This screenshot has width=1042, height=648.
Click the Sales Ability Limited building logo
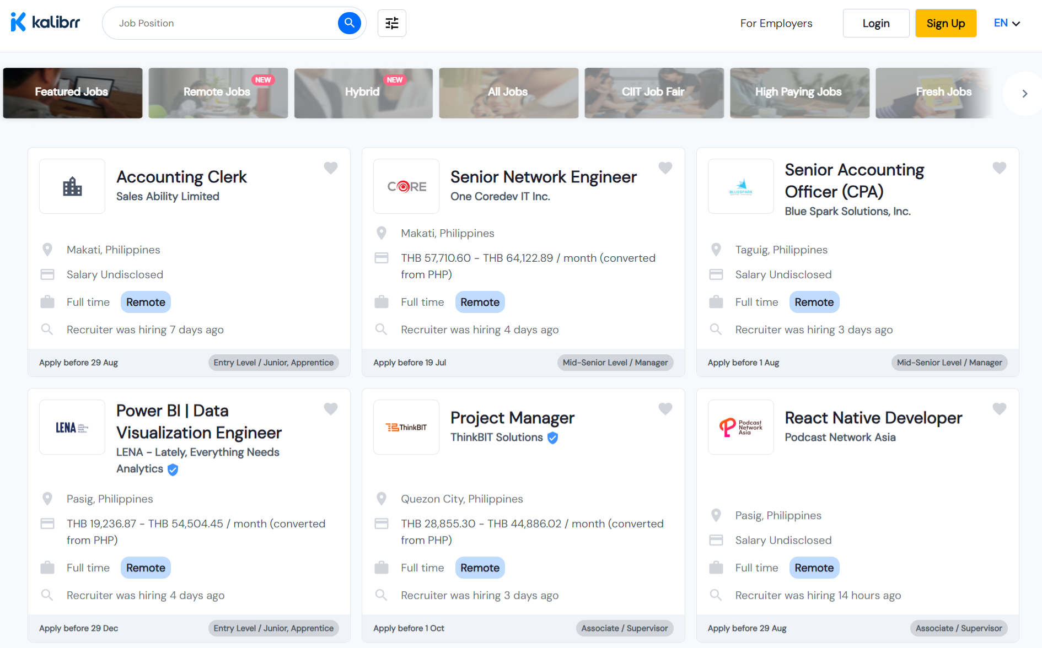click(x=72, y=186)
